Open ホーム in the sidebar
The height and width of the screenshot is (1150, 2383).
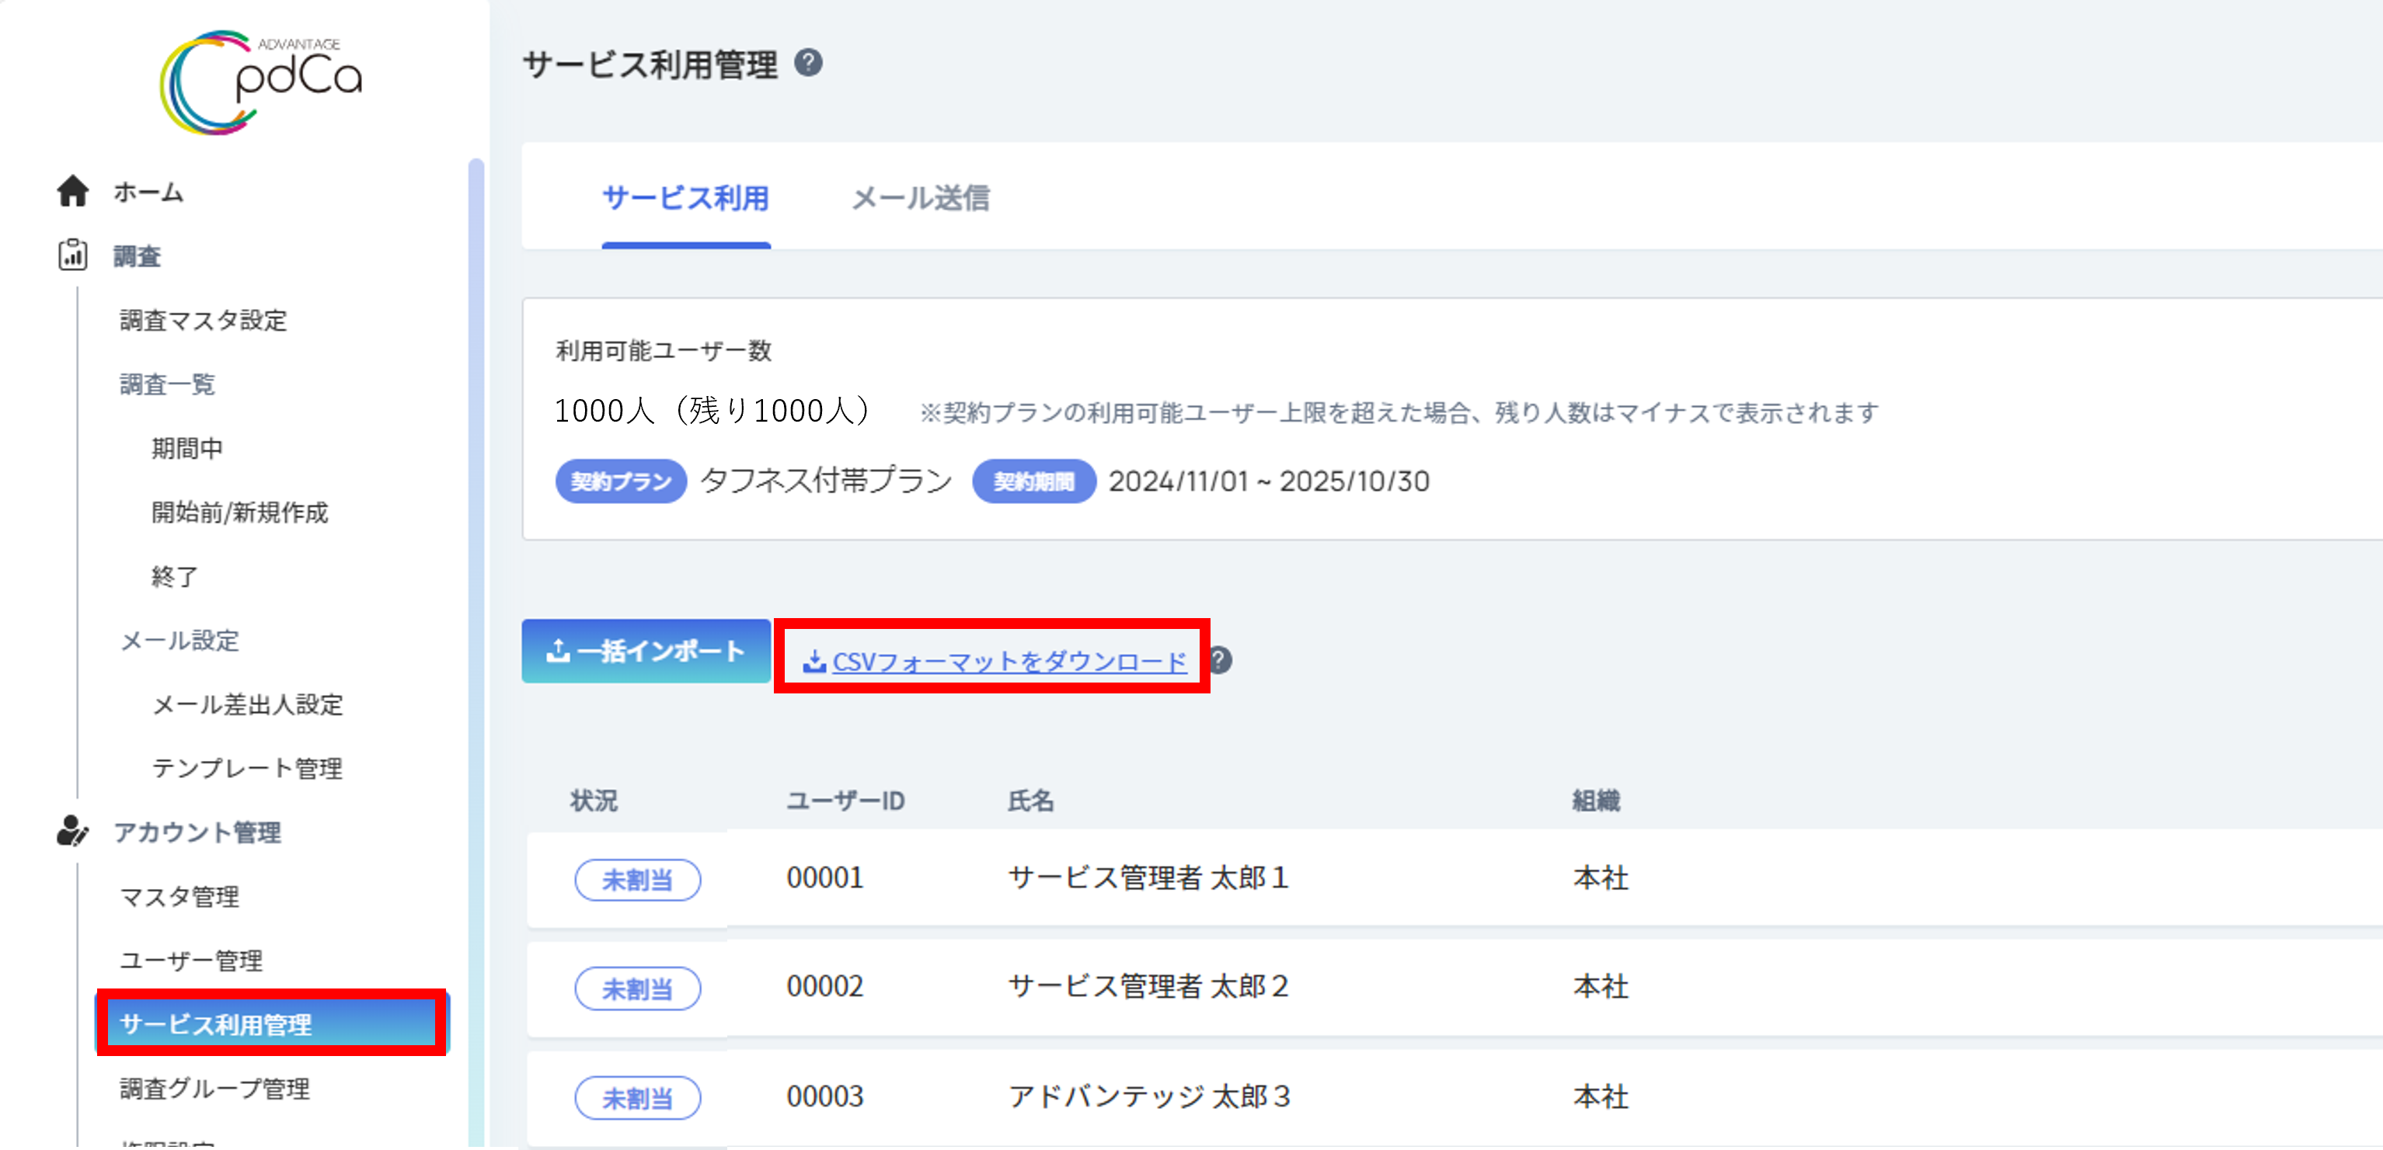click(148, 193)
